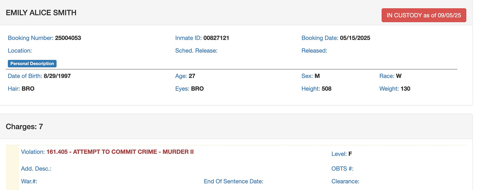Click the War.# field label

(x=29, y=181)
